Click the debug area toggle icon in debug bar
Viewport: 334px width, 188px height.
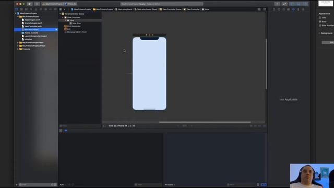click(61, 131)
